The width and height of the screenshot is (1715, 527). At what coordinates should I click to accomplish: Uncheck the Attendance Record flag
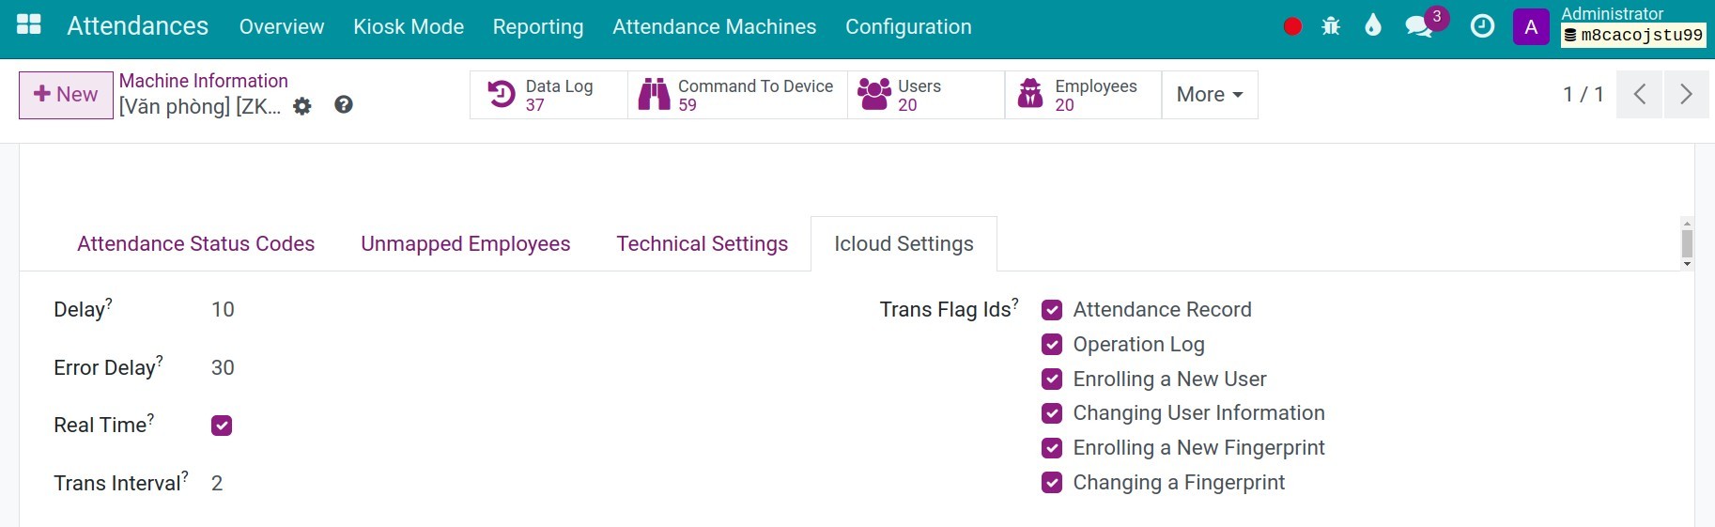1052,310
